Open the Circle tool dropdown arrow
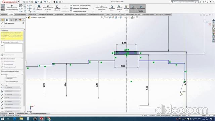 pyautogui.click(x=27, y=6)
